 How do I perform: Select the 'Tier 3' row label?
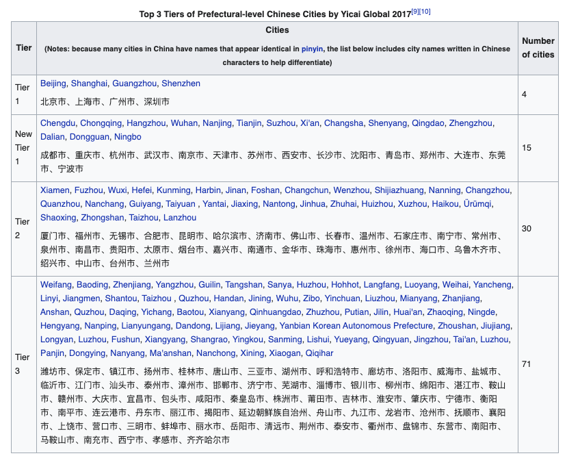(x=23, y=364)
